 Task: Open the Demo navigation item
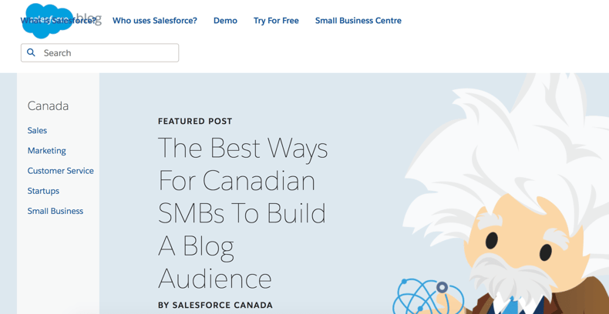(x=225, y=21)
